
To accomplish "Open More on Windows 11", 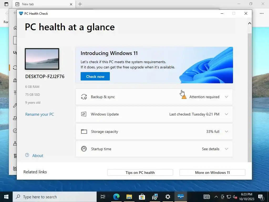I will tap(212, 173).
